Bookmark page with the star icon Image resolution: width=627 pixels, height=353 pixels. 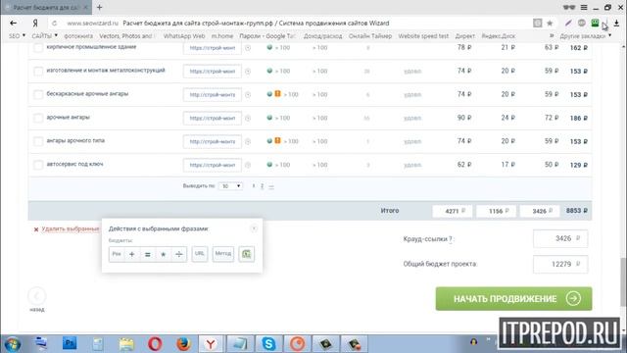tap(550, 24)
